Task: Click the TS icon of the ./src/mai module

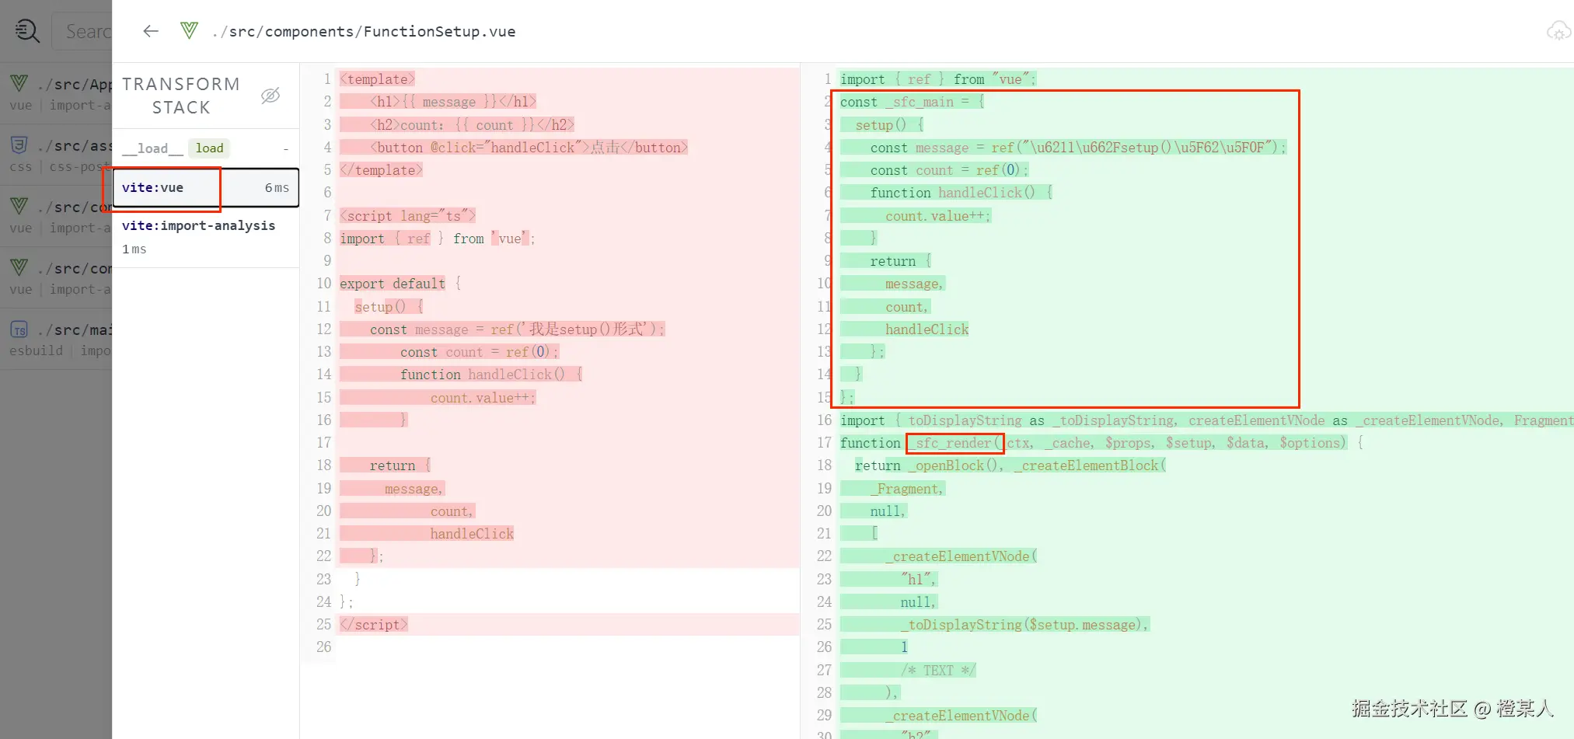Action: pos(19,329)
